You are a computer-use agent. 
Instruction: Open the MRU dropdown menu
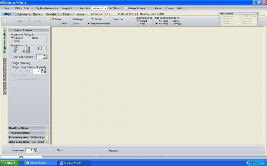pos(19,8)
